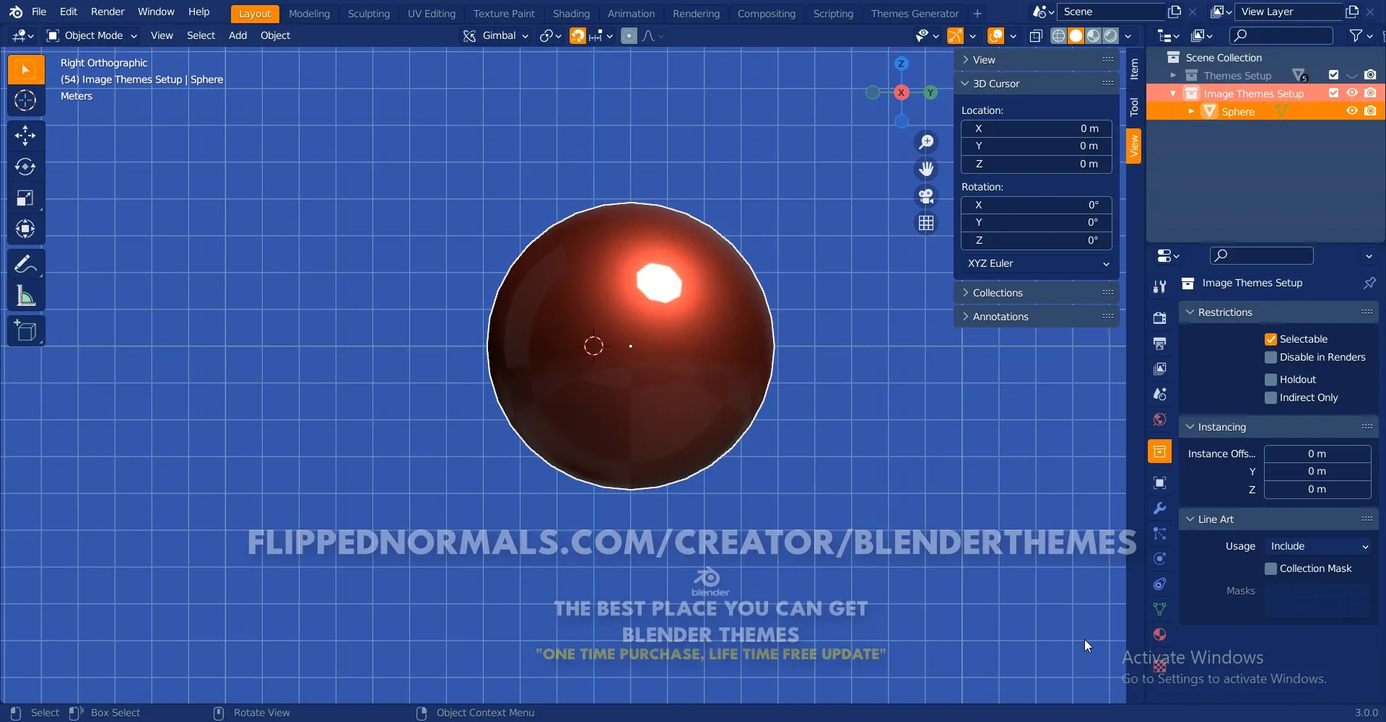Enable the Disable in Renders checkbox
Image resolution: width=1386 pixels, height=722 pixels.
[1271, 357]
